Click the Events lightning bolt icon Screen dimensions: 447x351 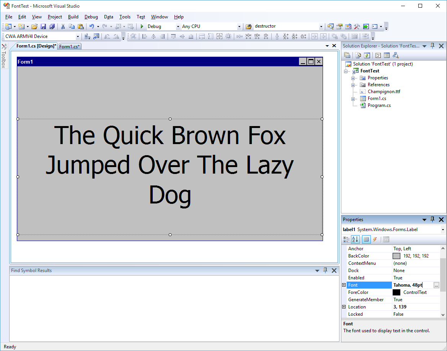pyautogui.click(x=375, y=239)
